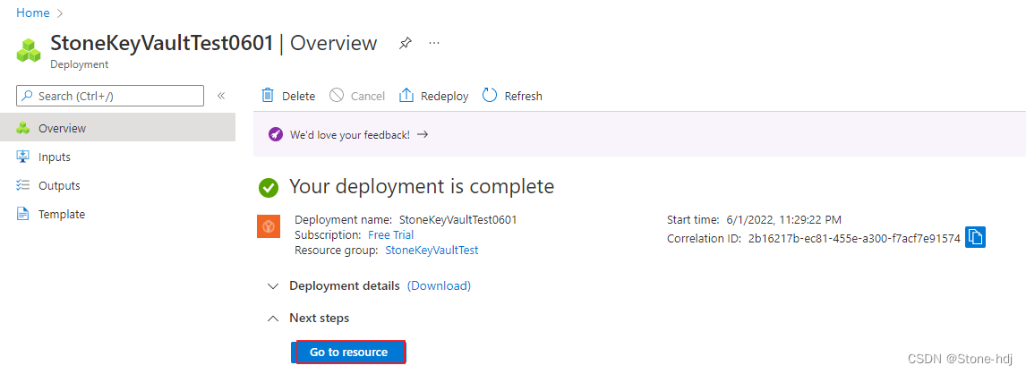
Task: Collapse the sidebar with double chevron
Action: tap(221, 96)
